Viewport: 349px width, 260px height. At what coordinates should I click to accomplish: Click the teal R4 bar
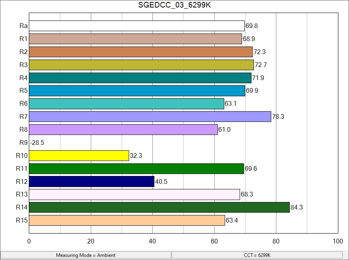point(140,78)
